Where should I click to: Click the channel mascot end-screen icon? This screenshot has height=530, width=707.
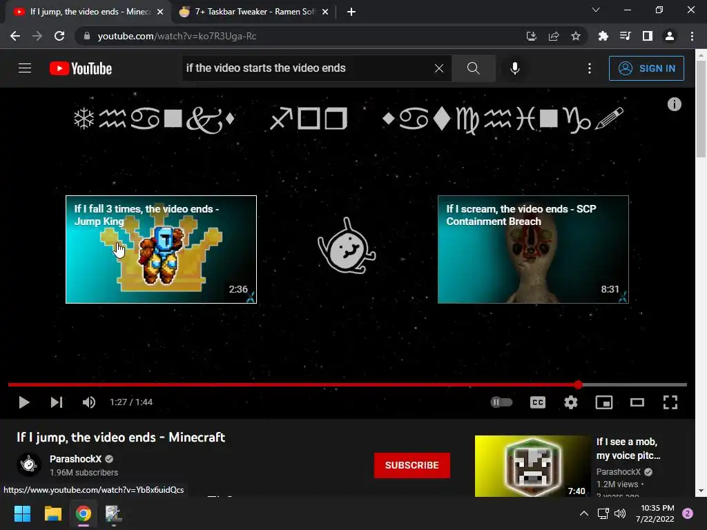[347, 246]
